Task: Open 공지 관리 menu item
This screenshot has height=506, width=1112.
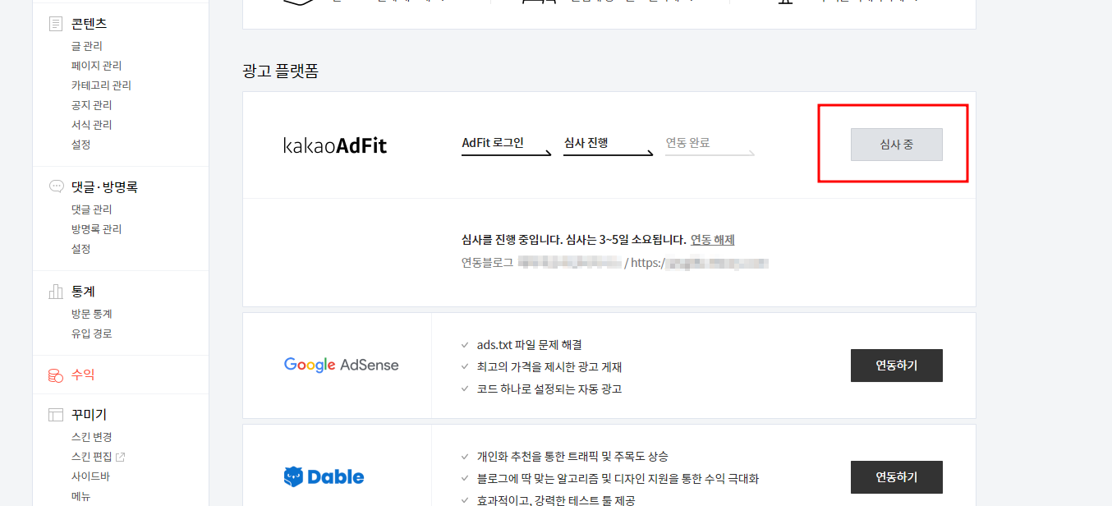Action: (x=92, y=105)
